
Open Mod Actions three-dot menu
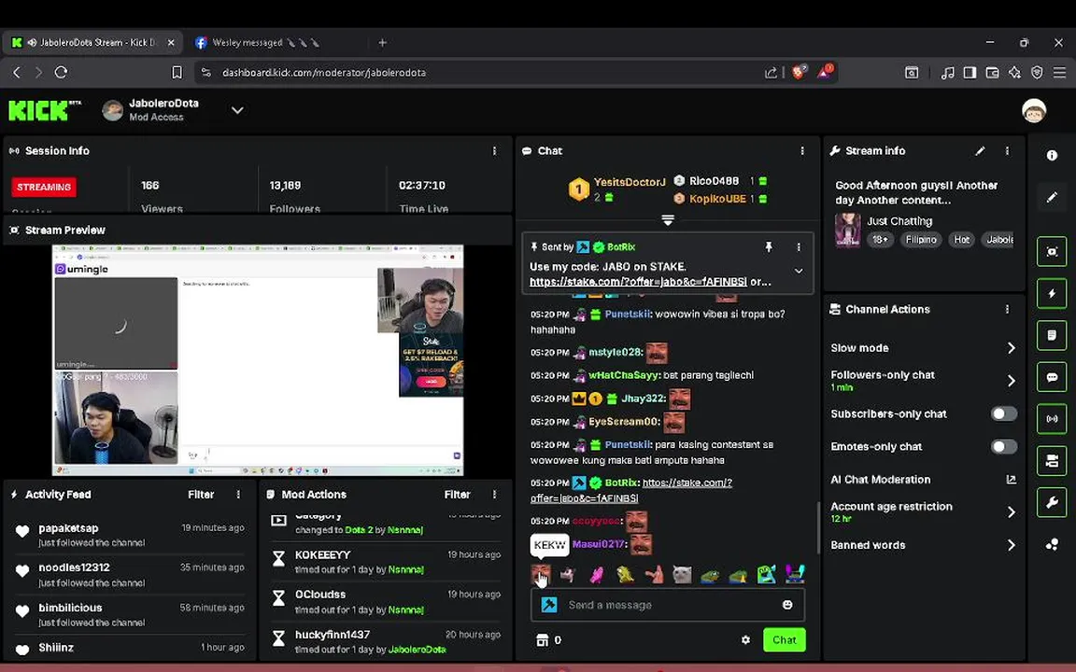pyautogui.click(x=494, y=495)
